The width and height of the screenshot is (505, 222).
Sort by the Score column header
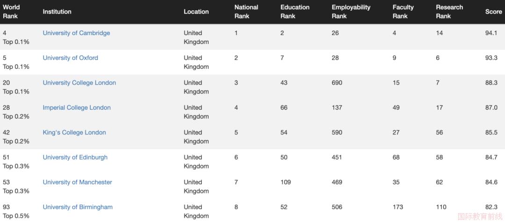pyautogui.click(x=493, y=12)
